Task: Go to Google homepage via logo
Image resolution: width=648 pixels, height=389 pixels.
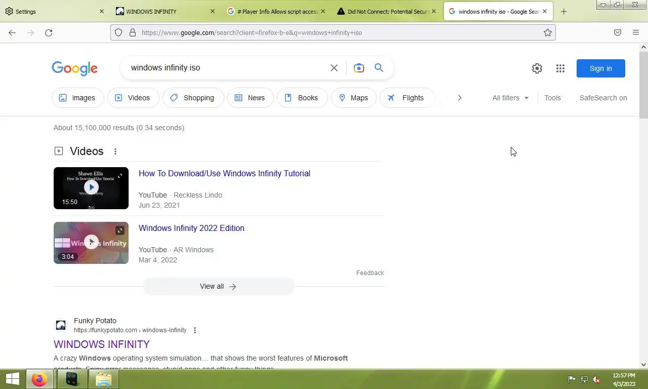Action: pyautogui.click(x=74, y=68)
